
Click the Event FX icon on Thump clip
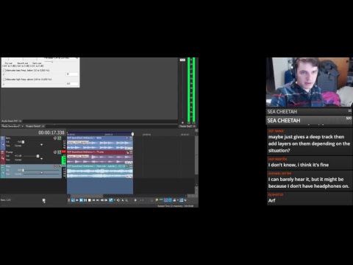[127, 152]
